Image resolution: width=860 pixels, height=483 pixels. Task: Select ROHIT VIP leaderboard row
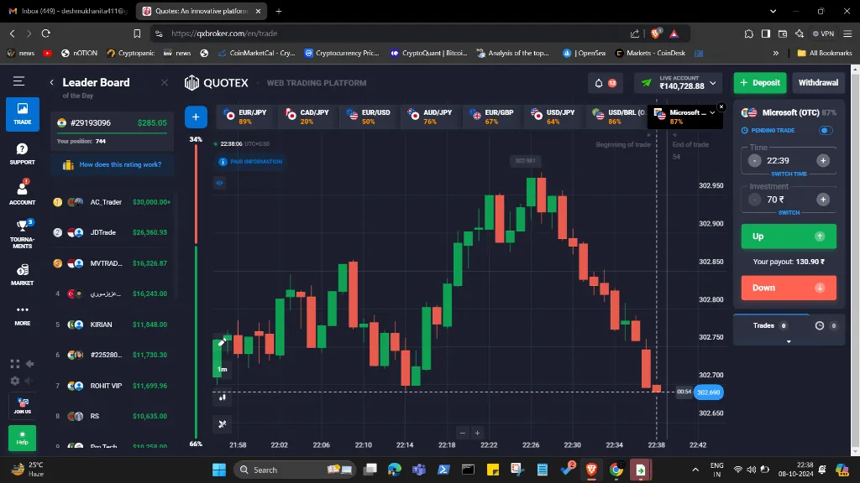click(112, 386)
